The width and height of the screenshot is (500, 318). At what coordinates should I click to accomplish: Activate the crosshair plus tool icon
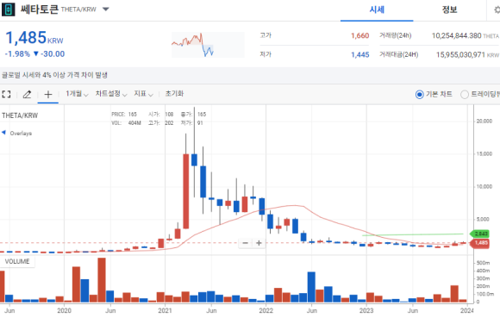(x=48, y=94)
